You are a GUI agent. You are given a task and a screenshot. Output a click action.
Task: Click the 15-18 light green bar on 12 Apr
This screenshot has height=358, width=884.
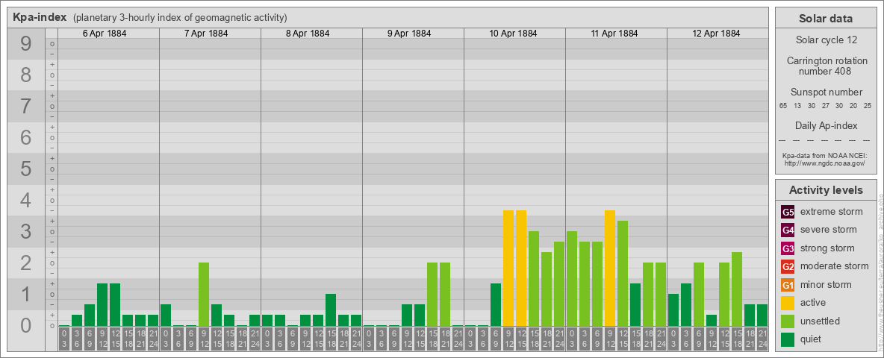737,289
